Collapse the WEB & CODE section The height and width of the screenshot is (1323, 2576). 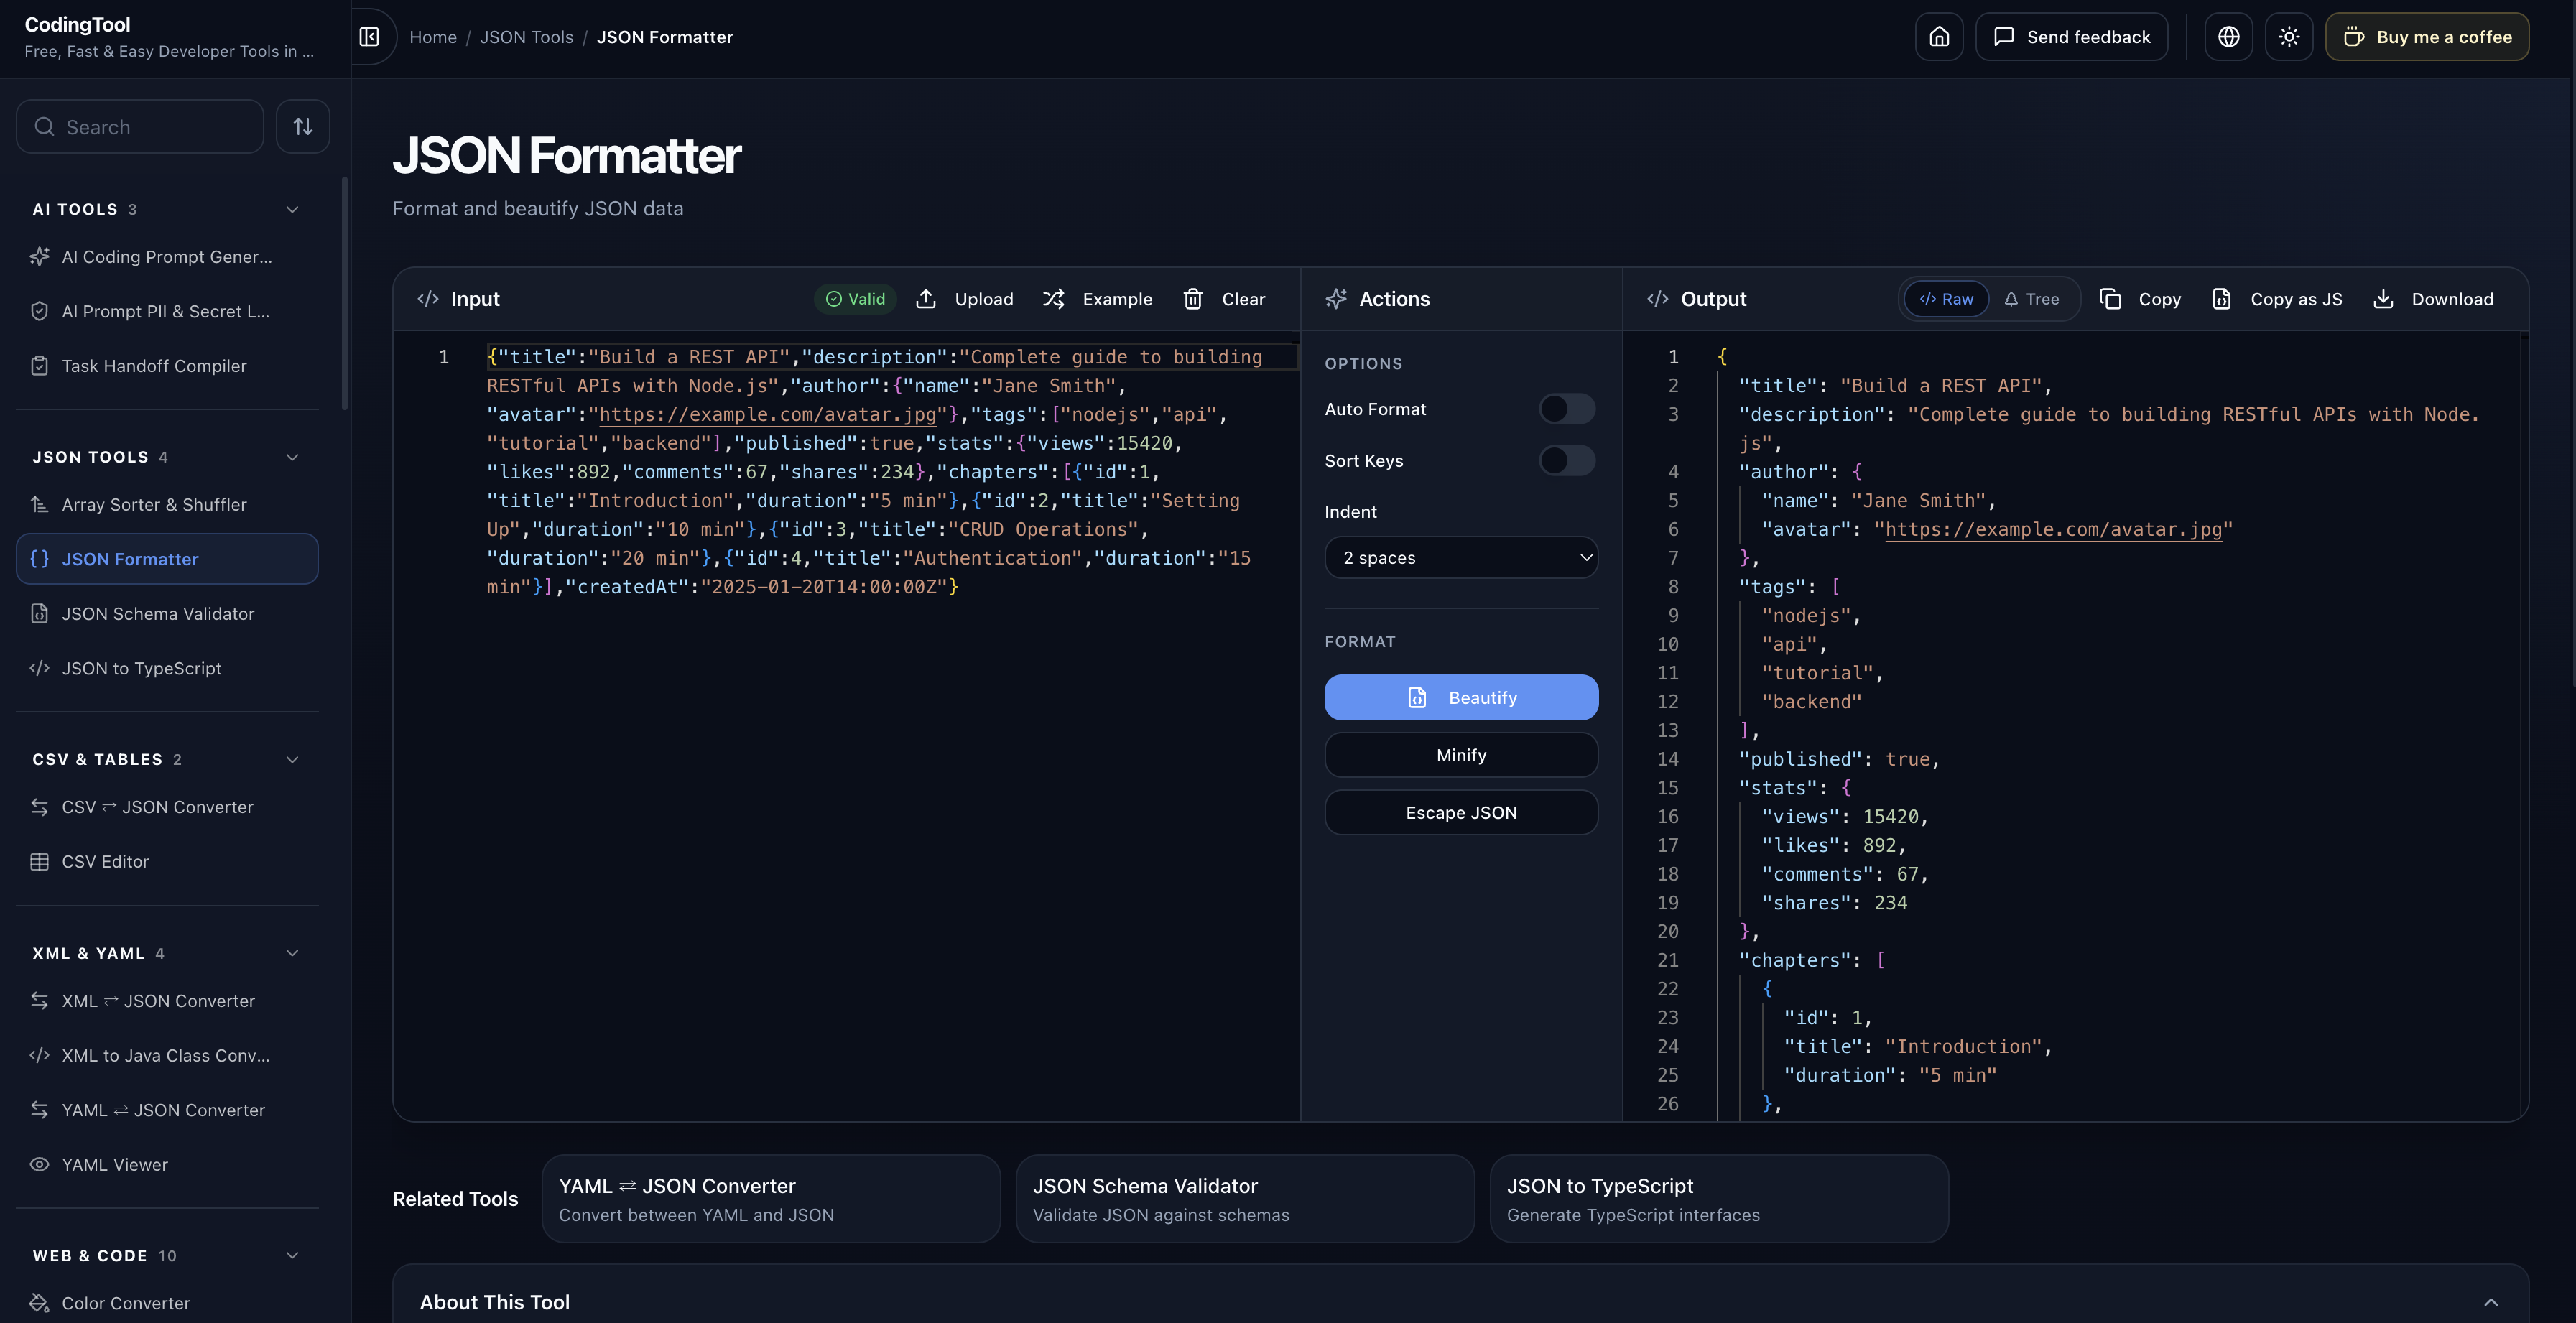(292, 1255)
